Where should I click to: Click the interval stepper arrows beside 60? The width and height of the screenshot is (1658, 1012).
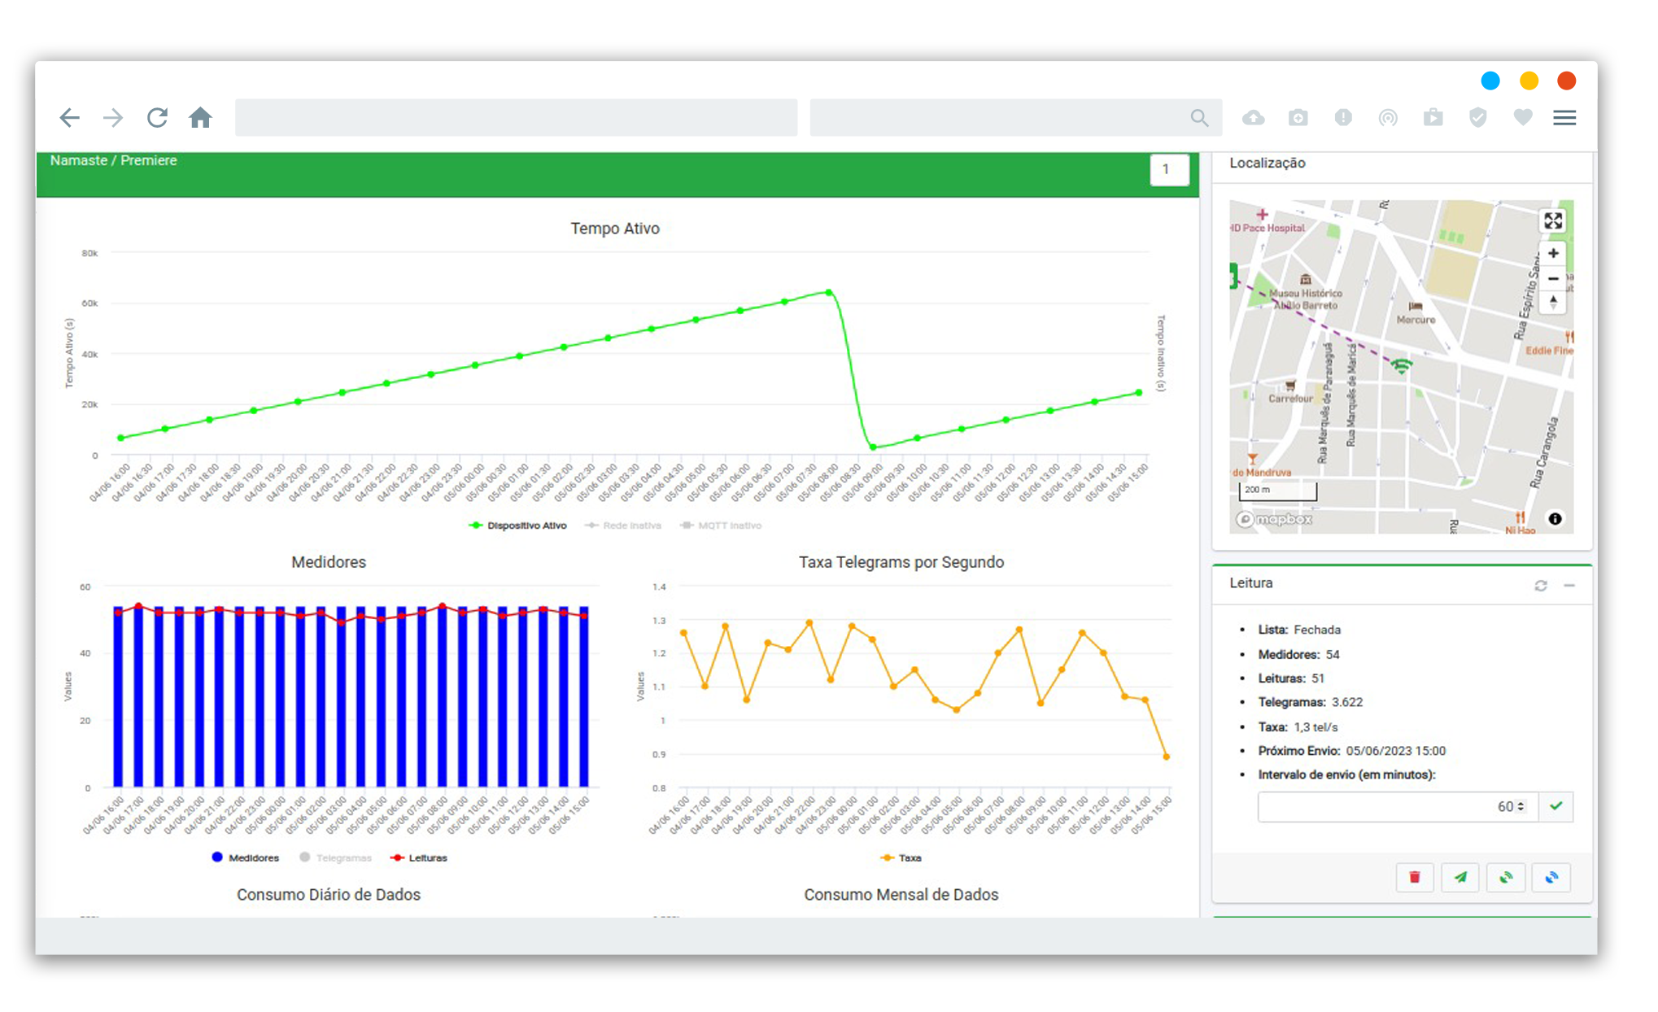pyautogui.click(x=1521, y=806)
